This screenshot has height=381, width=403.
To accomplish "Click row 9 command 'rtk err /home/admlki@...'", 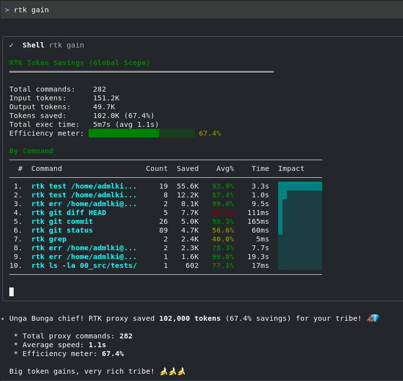I will 84,257.
